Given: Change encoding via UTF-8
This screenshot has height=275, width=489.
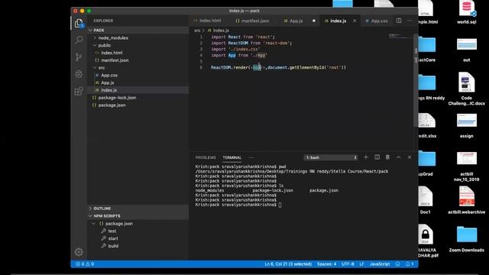Looking at the screenshot, I should pos(348,264).
